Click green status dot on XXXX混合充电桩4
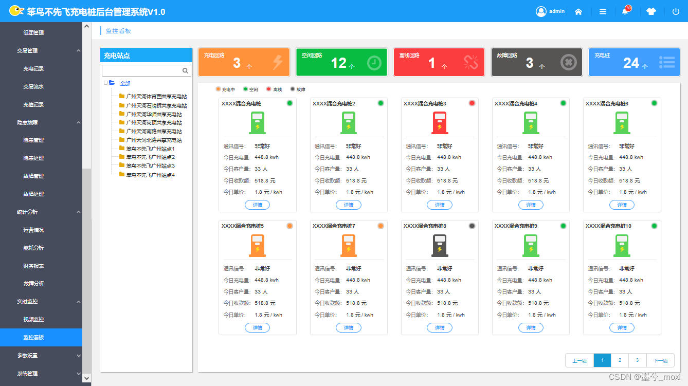The image size is (688, 386). click(x=563, y=103)
